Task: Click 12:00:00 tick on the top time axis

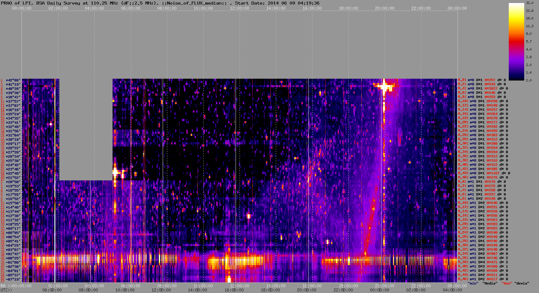Action: [x=240, y=8]
